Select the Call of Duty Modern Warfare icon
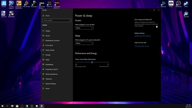192x108 pixels. pyautogui.click(x=42, y=5)
